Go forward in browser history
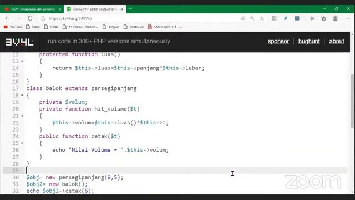Image resolution: width=355 pixels, height=200 pixels. (x=18, y=18)
